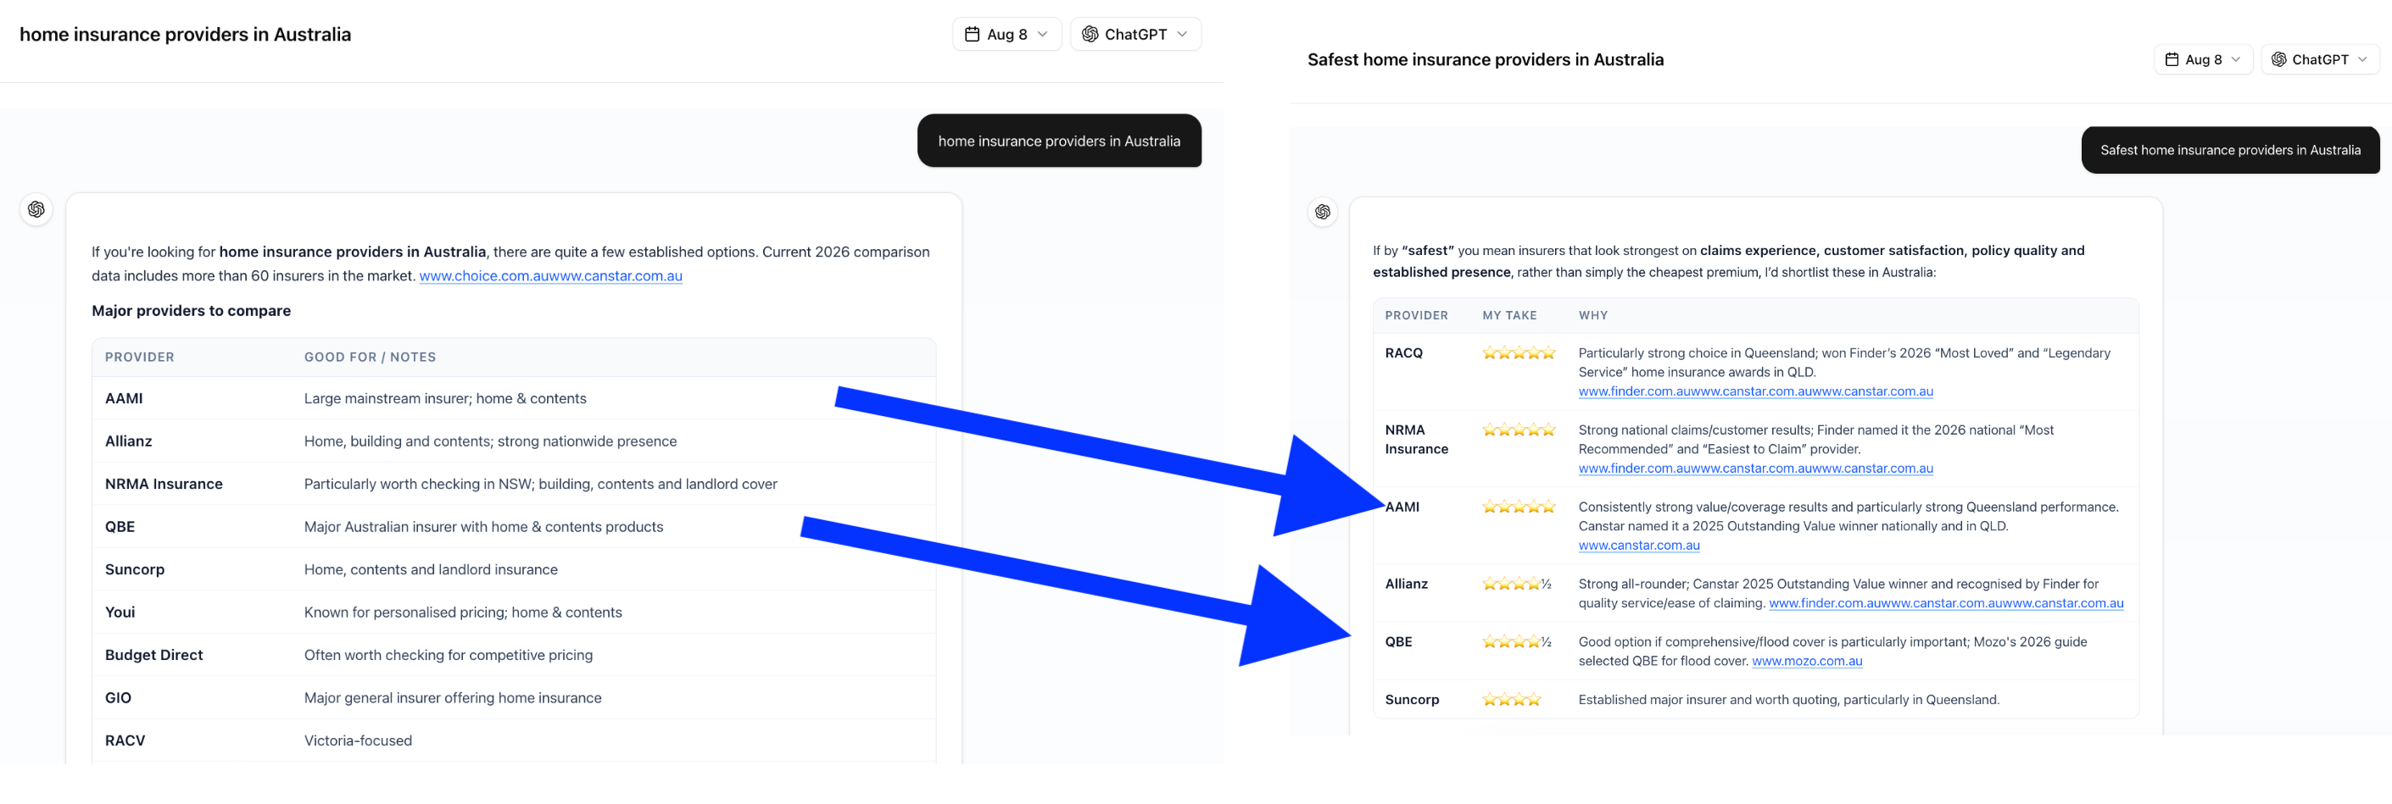The height and width of the screenshot is (804, 2392).
Task: Open the source link under the RACQ row
Action: coord(1755,391)
